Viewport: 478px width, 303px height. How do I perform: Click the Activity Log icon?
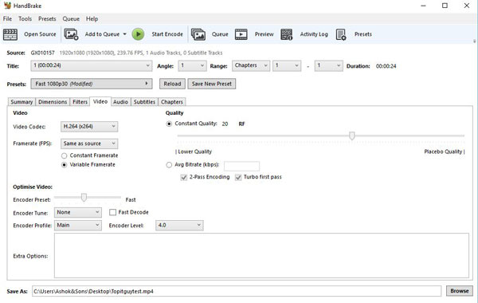point(287,34)
